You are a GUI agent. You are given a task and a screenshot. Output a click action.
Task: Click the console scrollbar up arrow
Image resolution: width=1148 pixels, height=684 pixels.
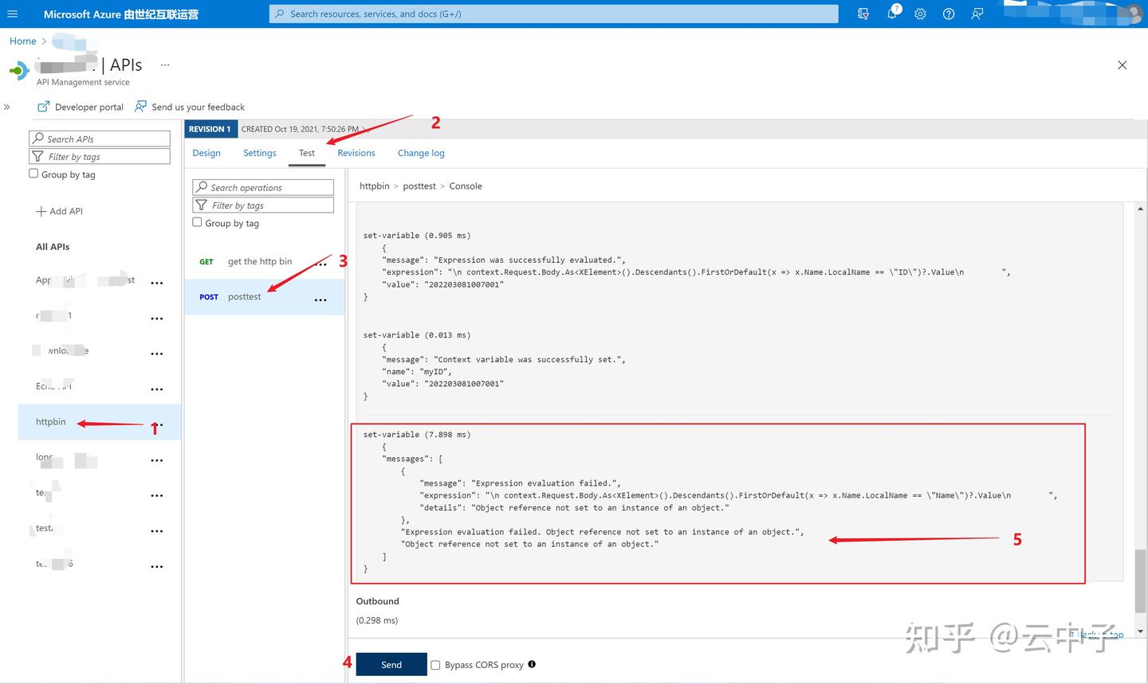[1140, 209]
